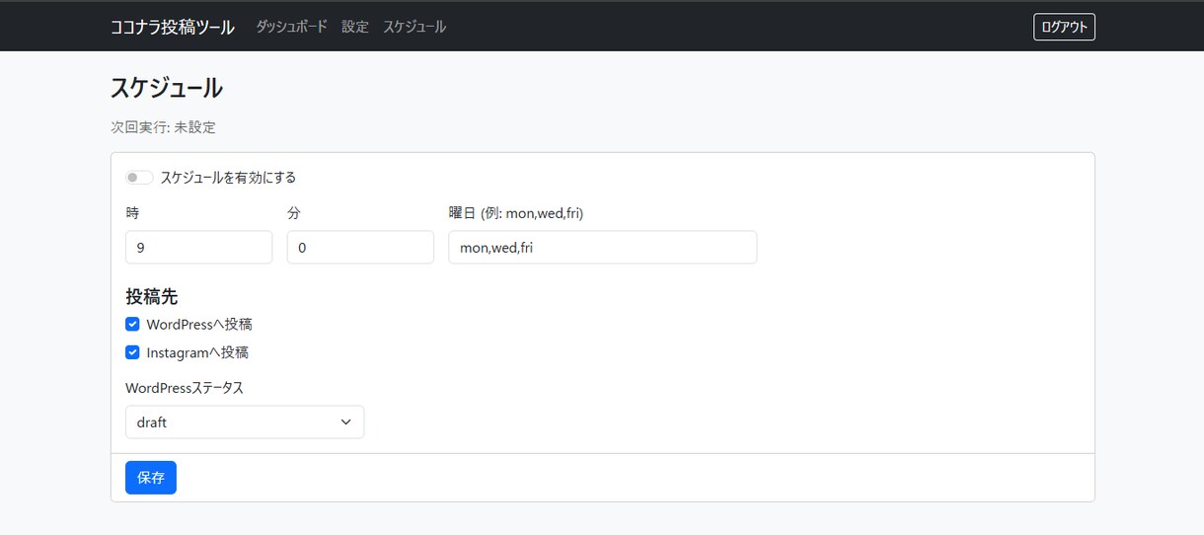Focus the 分 input field
Viewport: 1204px width, 535px height.
360,248
